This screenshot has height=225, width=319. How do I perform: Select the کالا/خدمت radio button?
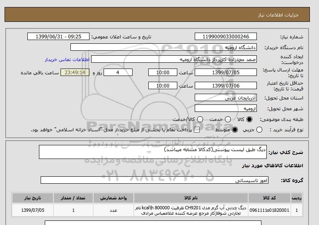pyautogui.click(x=200, y=119)
